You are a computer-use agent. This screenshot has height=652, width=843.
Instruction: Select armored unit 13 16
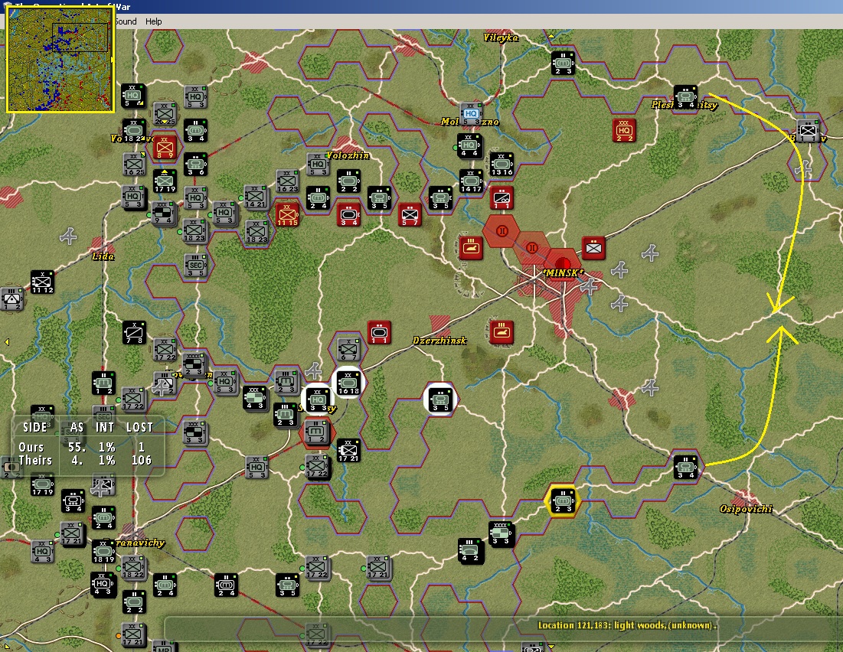pyautogui.click(x=502, y=165)
